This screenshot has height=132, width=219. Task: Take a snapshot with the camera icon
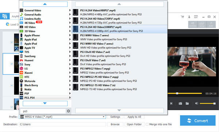[180, 103]
